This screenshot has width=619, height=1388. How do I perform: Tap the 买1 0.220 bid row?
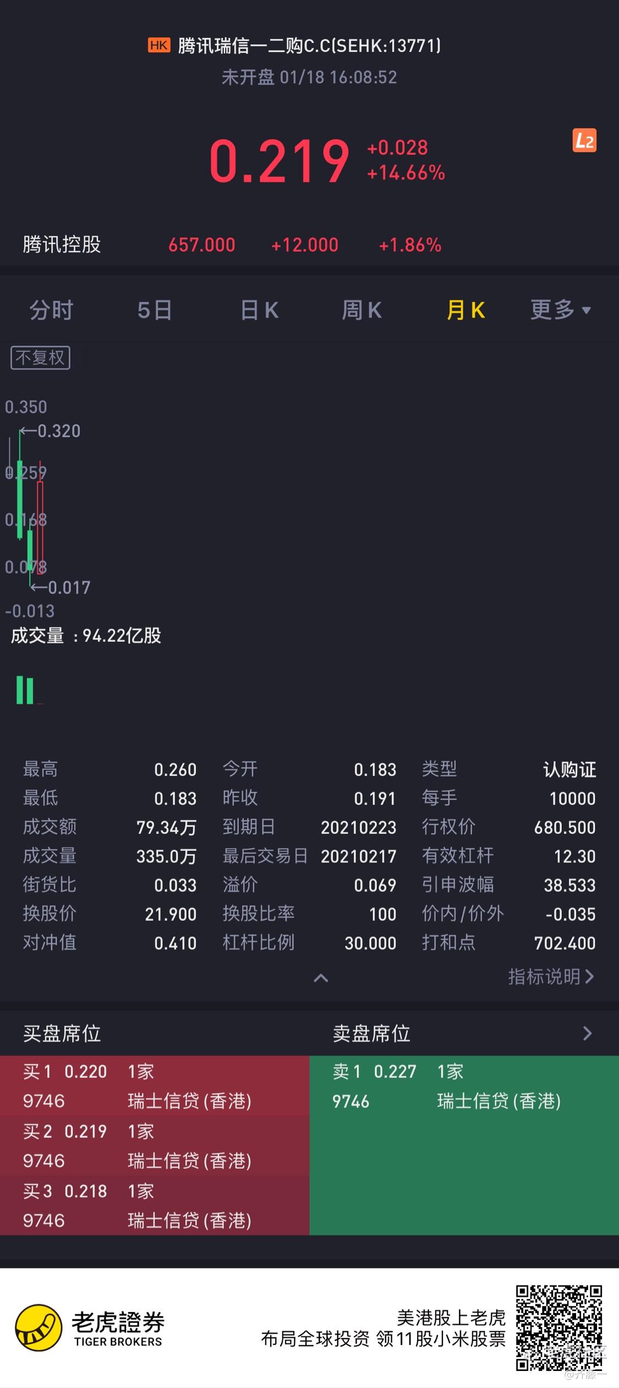[155, 1086]
